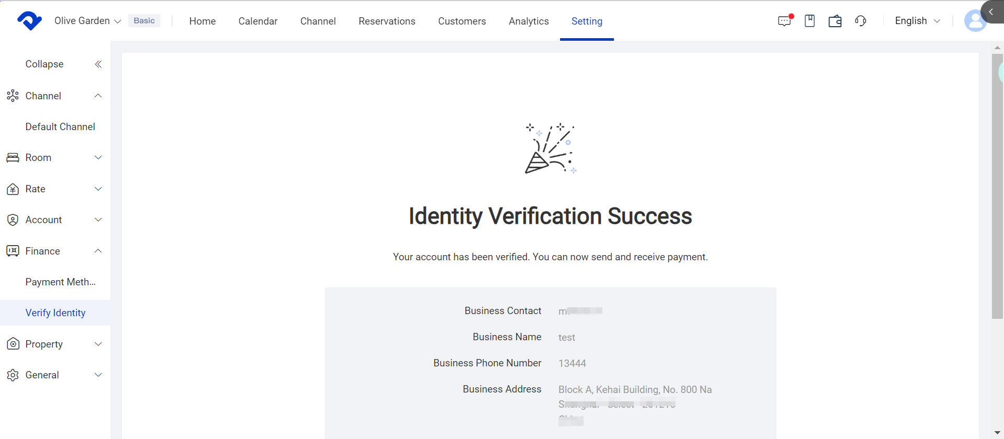Switch to the Calendar tab

click(x=258, y=21)
